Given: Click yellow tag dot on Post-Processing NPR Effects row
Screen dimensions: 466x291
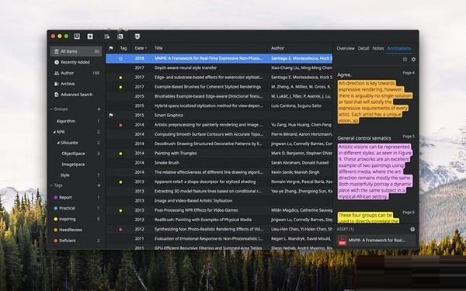Looking at the screenshot, I should pyautogui.click(x=120, y=210).
